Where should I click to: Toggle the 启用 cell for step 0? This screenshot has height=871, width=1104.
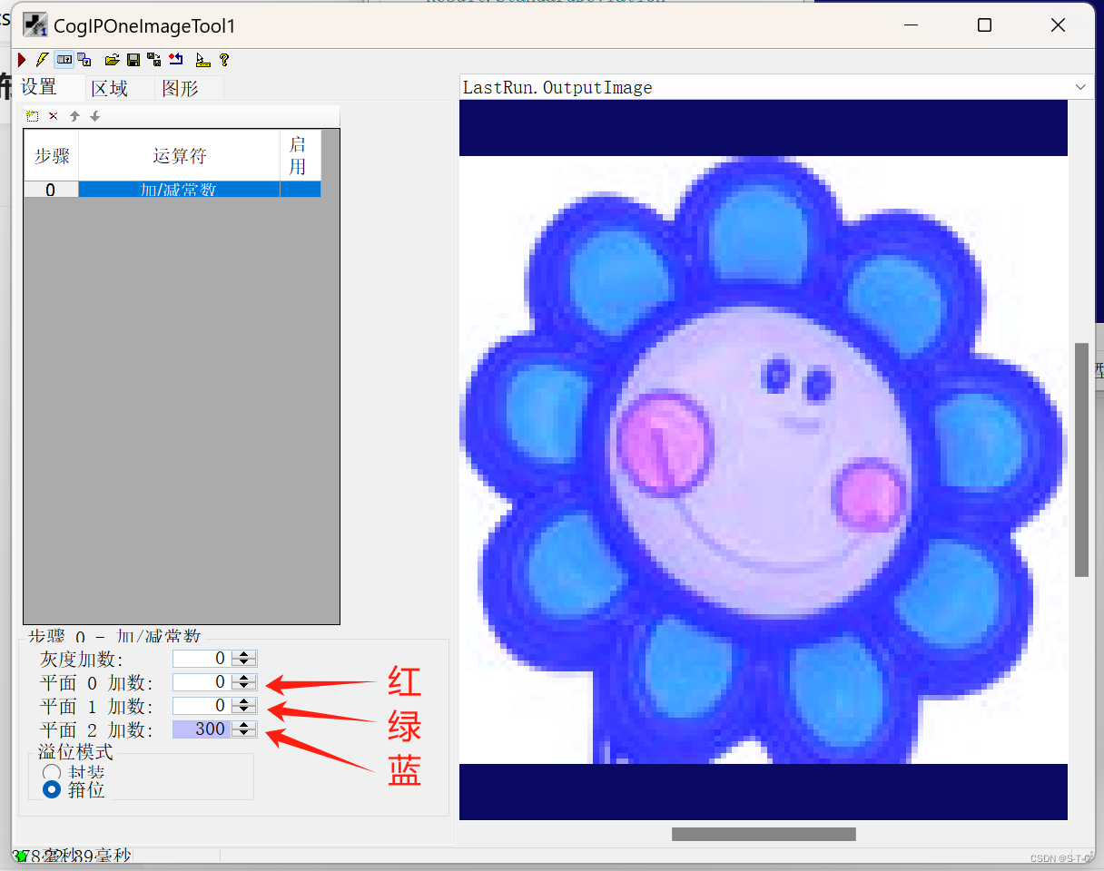click(x=300, y=190)
